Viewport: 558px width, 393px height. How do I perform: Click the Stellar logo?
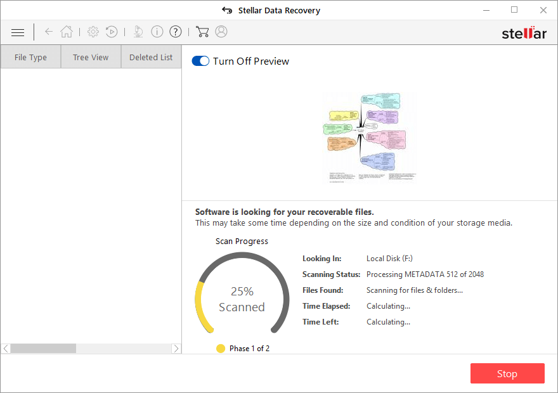(x=524, y=33)
